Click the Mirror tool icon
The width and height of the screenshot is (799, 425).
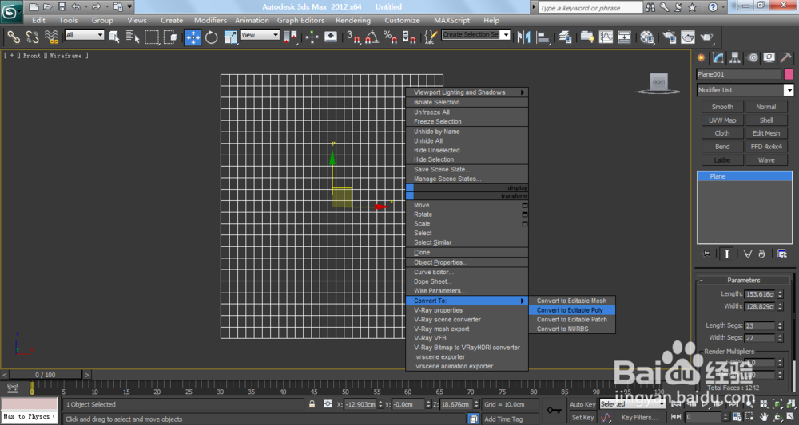coord(524,37)
